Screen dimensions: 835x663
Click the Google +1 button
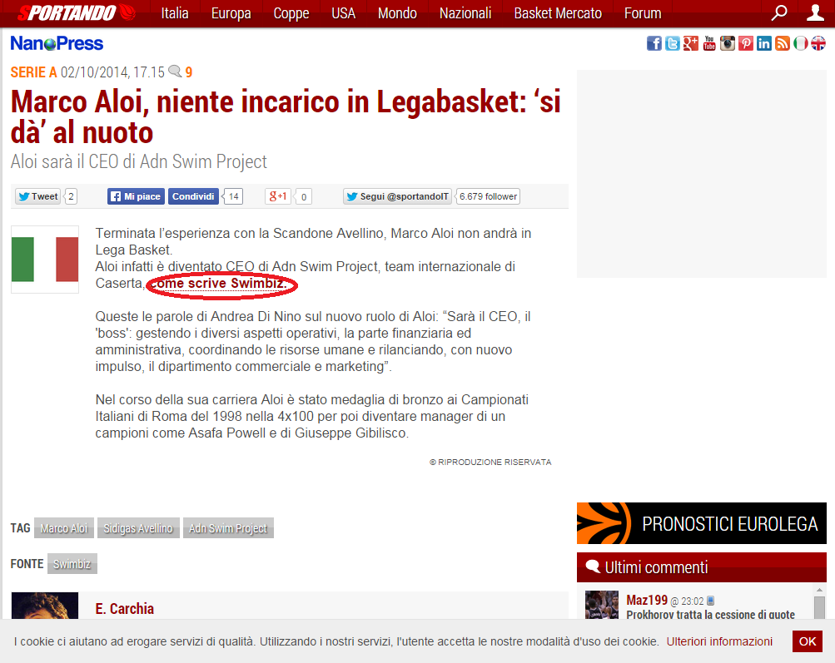pos(277,196)
